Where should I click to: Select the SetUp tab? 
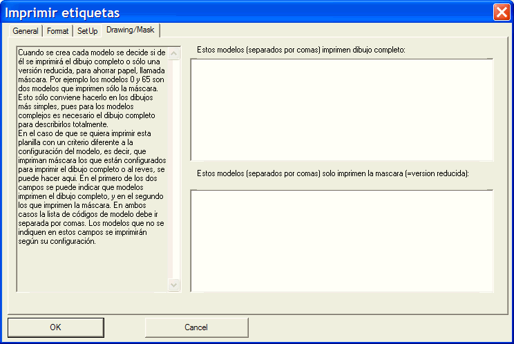[87, 32]
